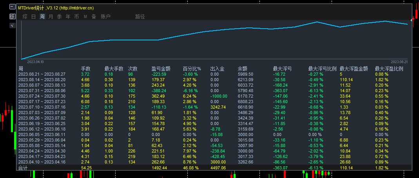Open the http://mtdriver.cn link in title
This screenshot has width=419, height=178.
coord(76,8)
